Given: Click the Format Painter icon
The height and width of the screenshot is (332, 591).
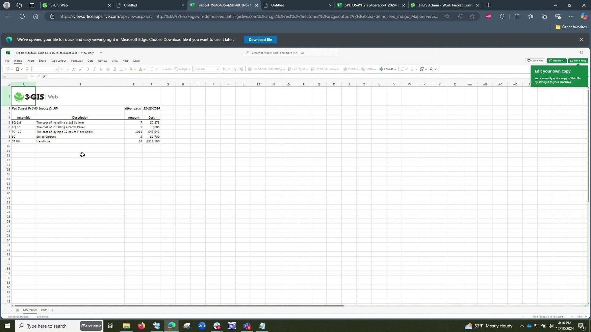Looking at the screenshot, I should tap(27, 69).
